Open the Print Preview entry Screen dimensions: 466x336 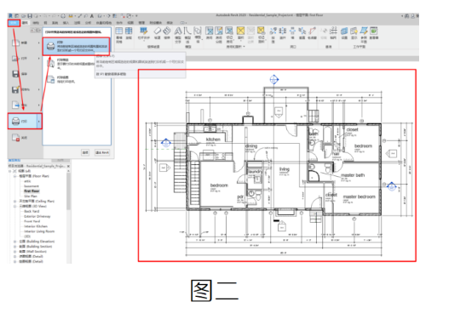point(72,63)
